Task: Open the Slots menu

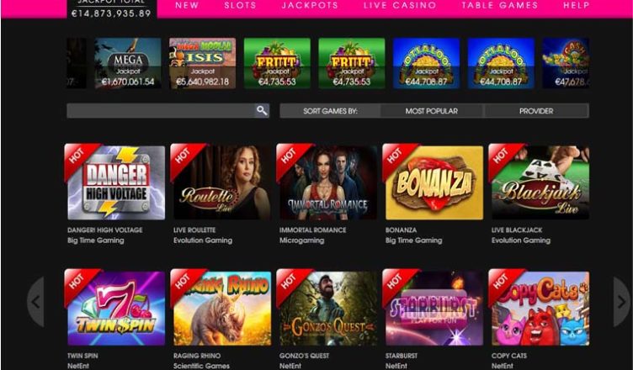Action: pyautogui.click(x=240, y=6)
